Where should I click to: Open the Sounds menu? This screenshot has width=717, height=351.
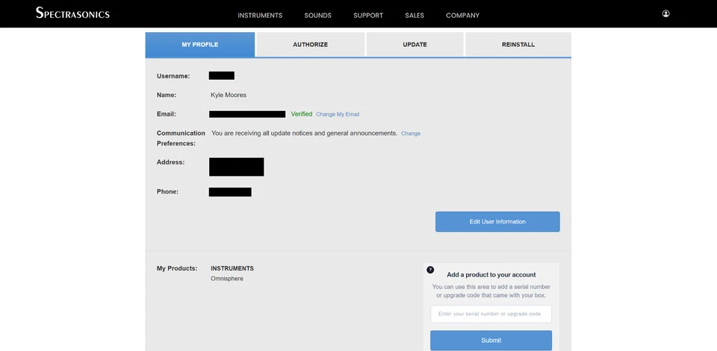pyautogui.click(x=318, y=16)
